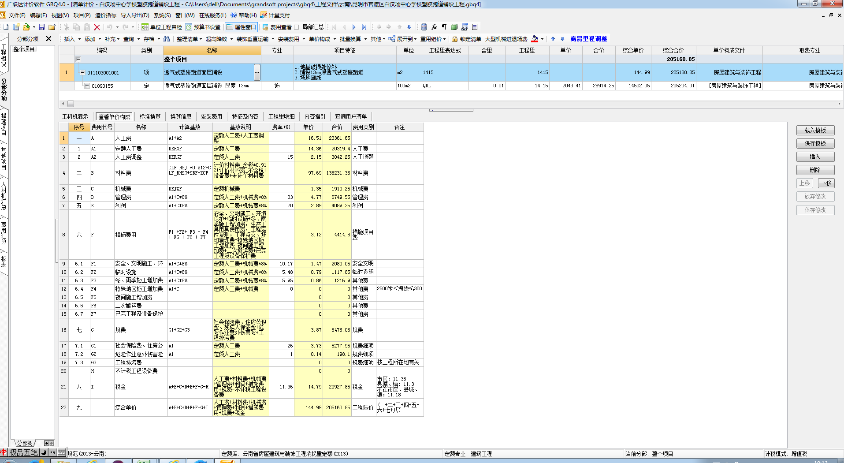The width and height of the screenshot is (844, 463).
Task: Click the 分部树 tab at bottom left
Action: [x=25, y=443]
